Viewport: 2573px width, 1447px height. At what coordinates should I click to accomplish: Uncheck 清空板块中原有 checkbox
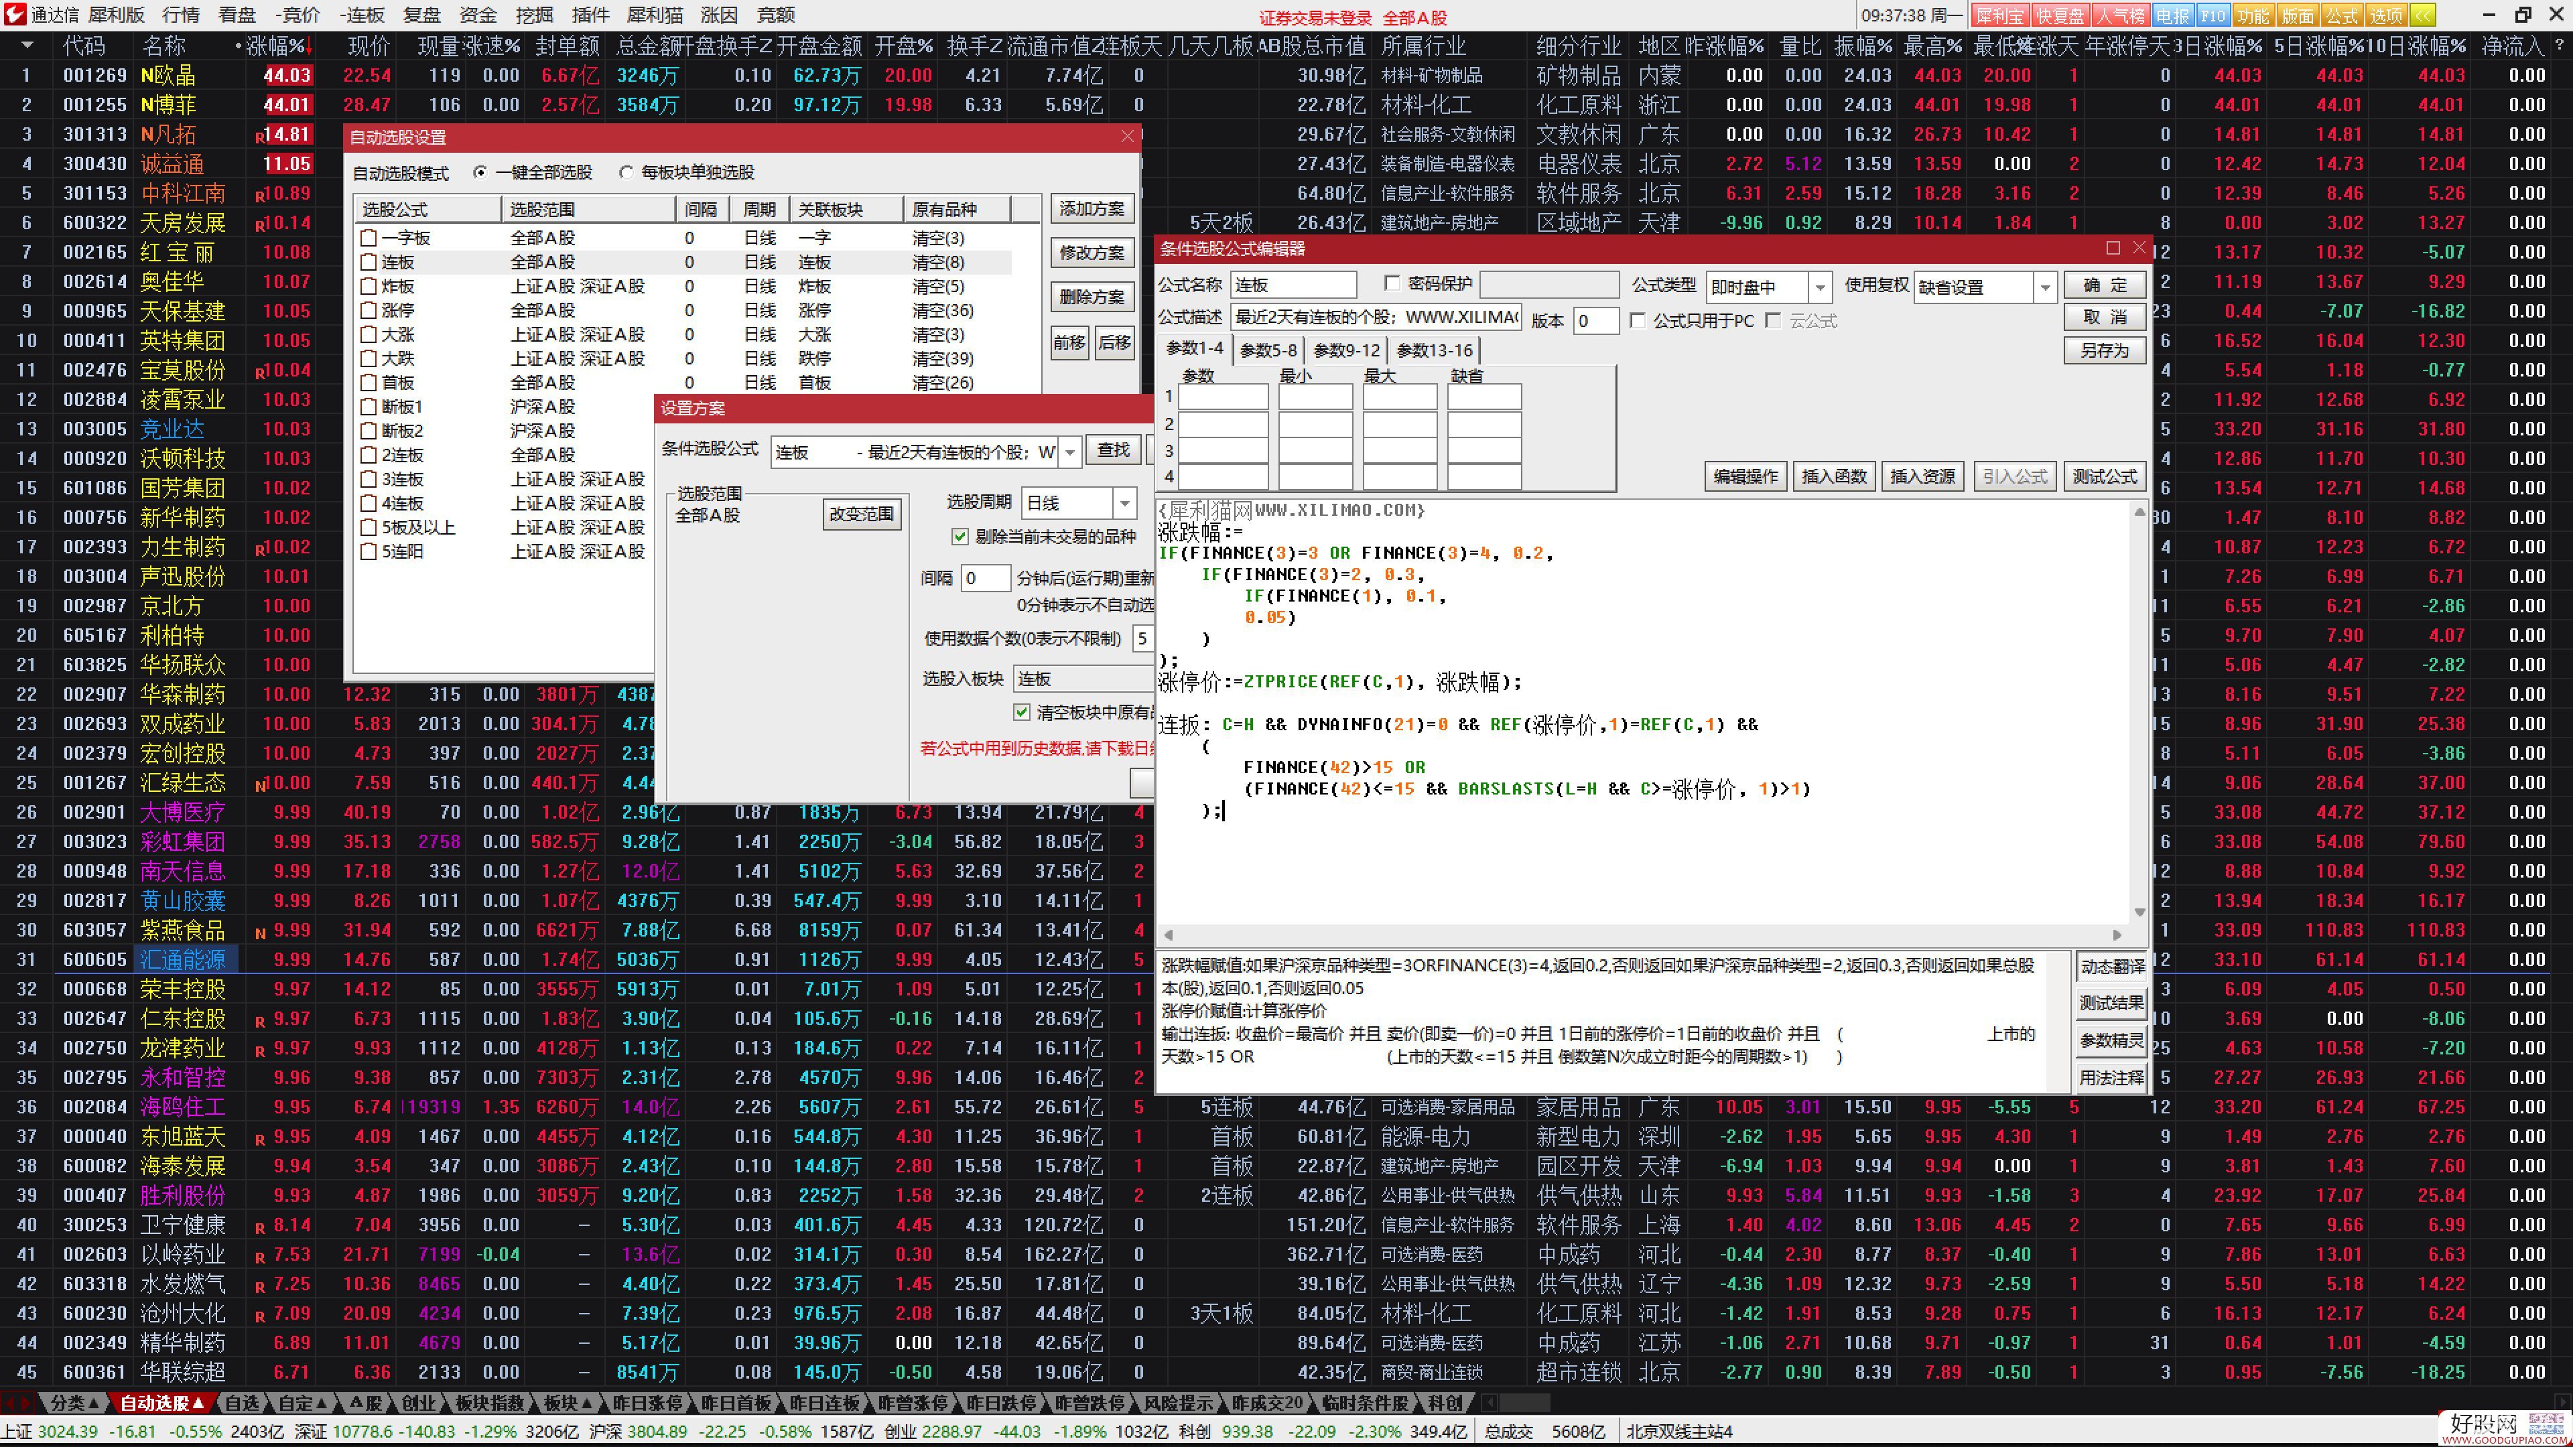(x=1022, y=712)
